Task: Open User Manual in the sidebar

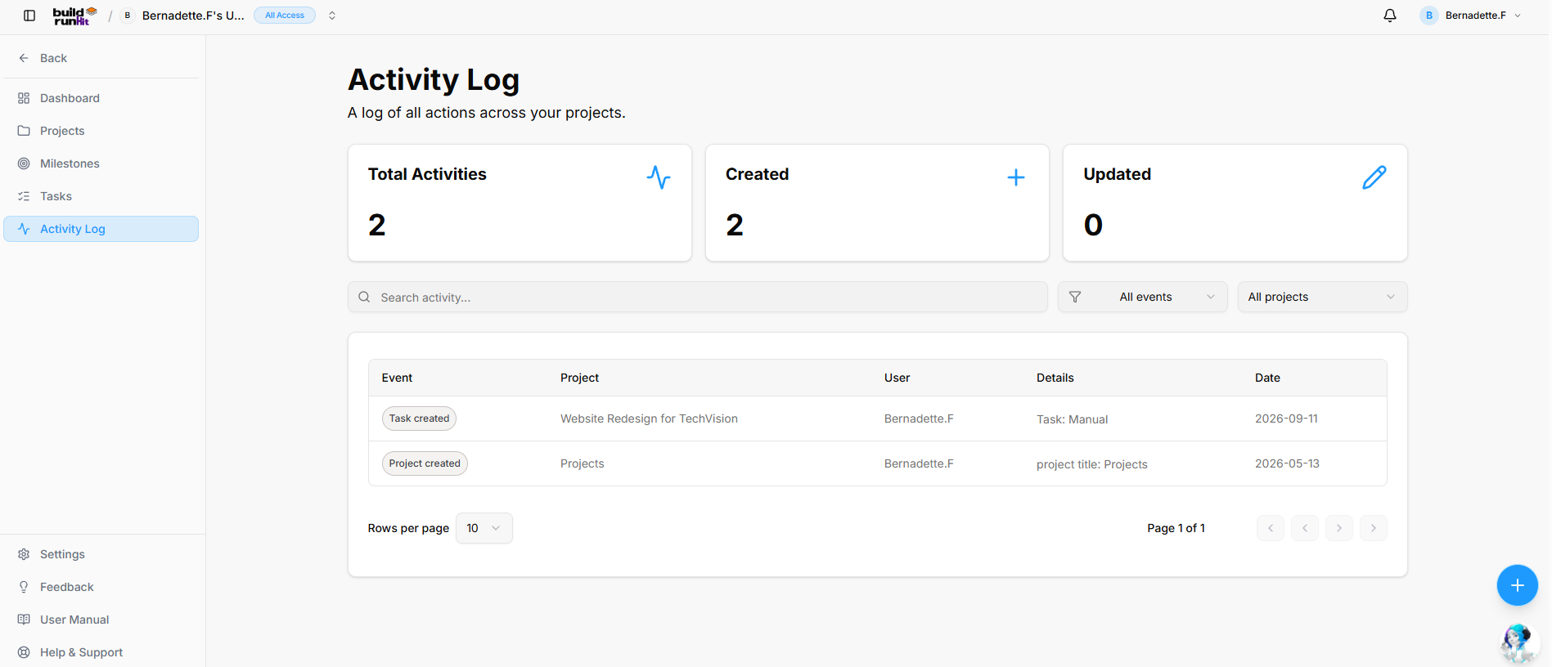Action: coord(101,620)
